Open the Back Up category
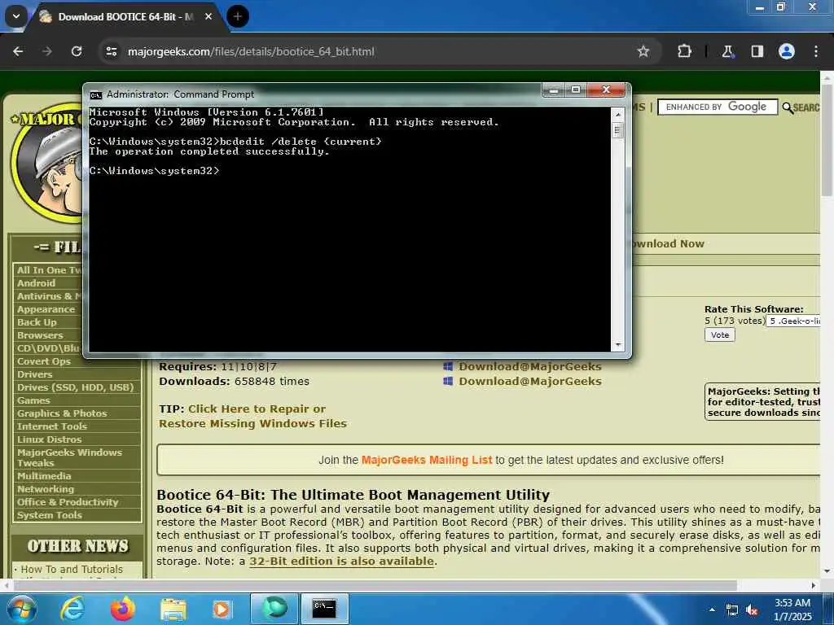The width and height of the screenshot is (834, 625). 37,322
